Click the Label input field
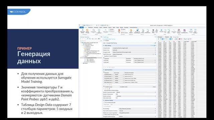The image size is (214, 120). tap(130, 43)
